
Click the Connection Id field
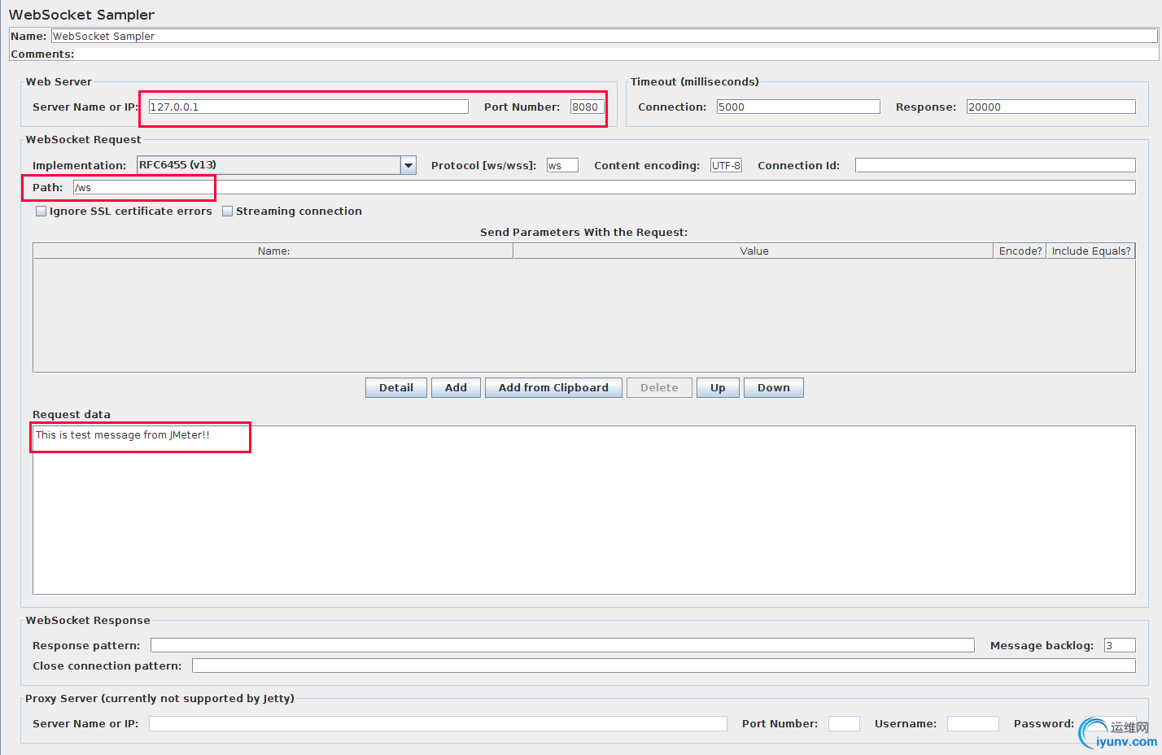995,165
